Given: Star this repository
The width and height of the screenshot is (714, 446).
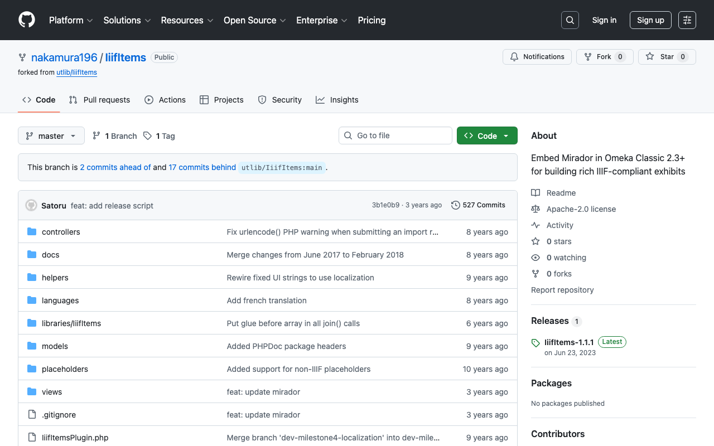Looking at the screenshot, I should 667,57.
